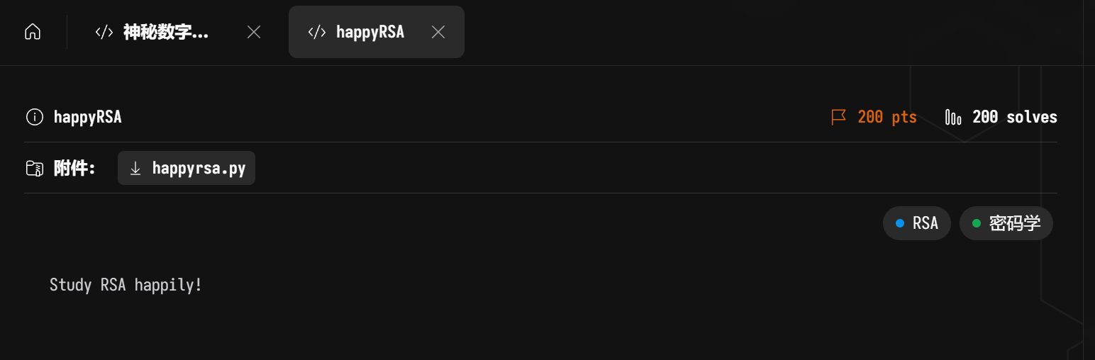Go to the home page icon
The width and height of the screenshot is (1095, 360).
coord(33,32)
